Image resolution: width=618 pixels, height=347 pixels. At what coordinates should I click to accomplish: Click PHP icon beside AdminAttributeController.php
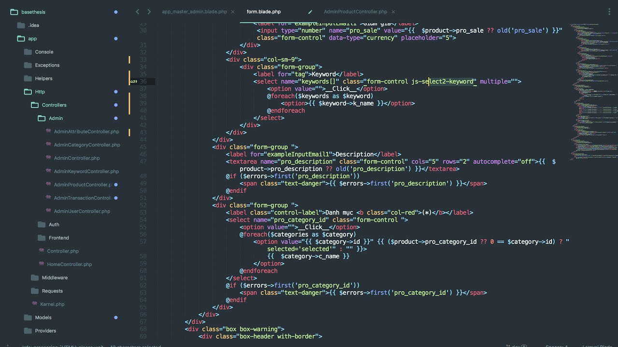[x=48, y=131]
